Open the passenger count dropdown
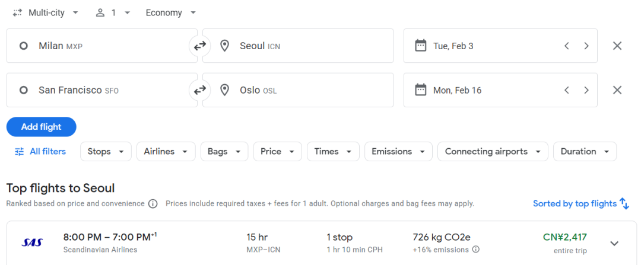 113,12
